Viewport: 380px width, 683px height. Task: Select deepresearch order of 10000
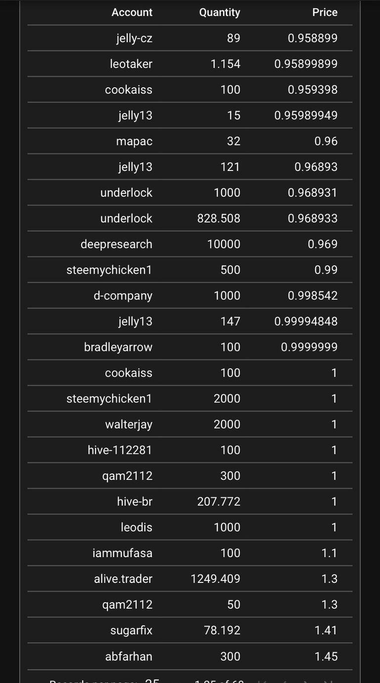pyautogui.click(x=190, y=244)
